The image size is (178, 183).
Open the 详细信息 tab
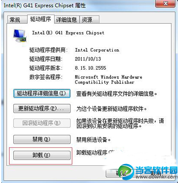(67, 19)
